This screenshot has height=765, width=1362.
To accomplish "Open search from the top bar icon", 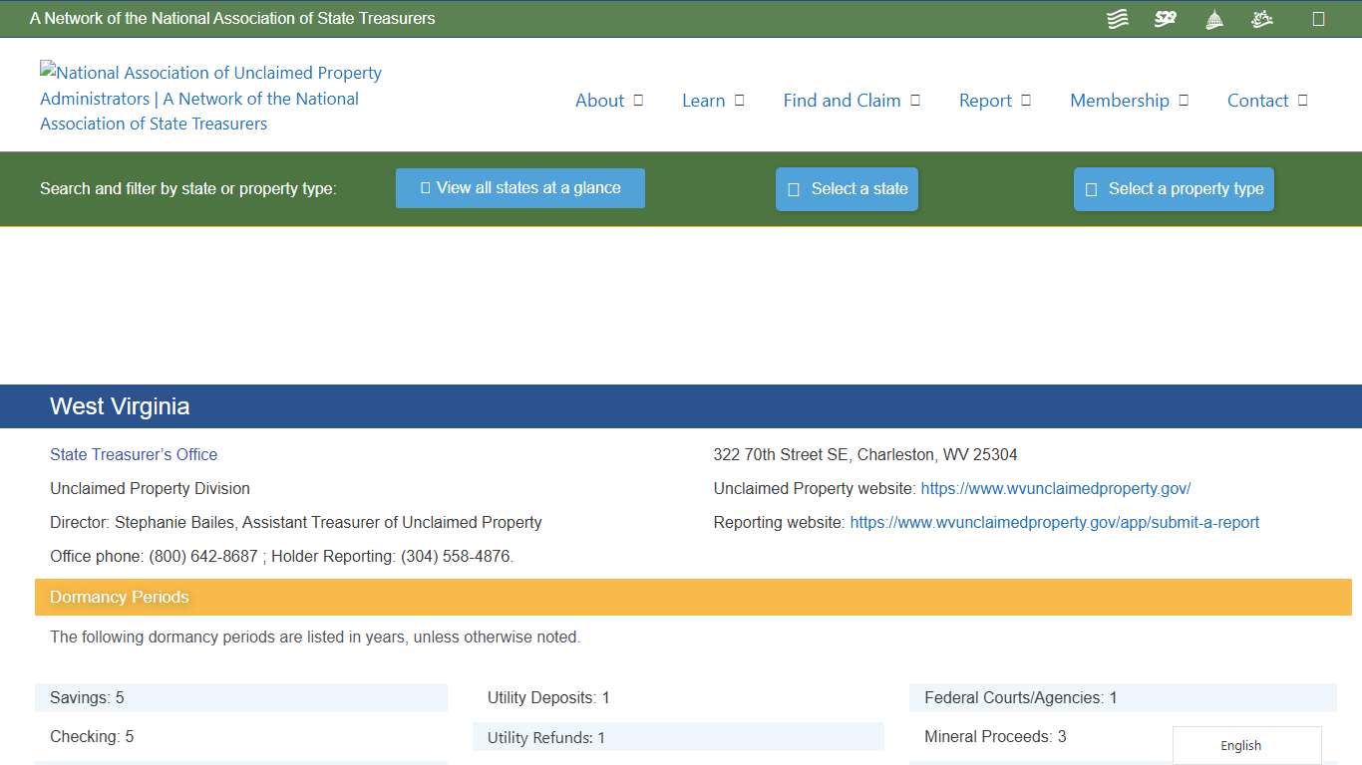I will (x=1318, y=18).
